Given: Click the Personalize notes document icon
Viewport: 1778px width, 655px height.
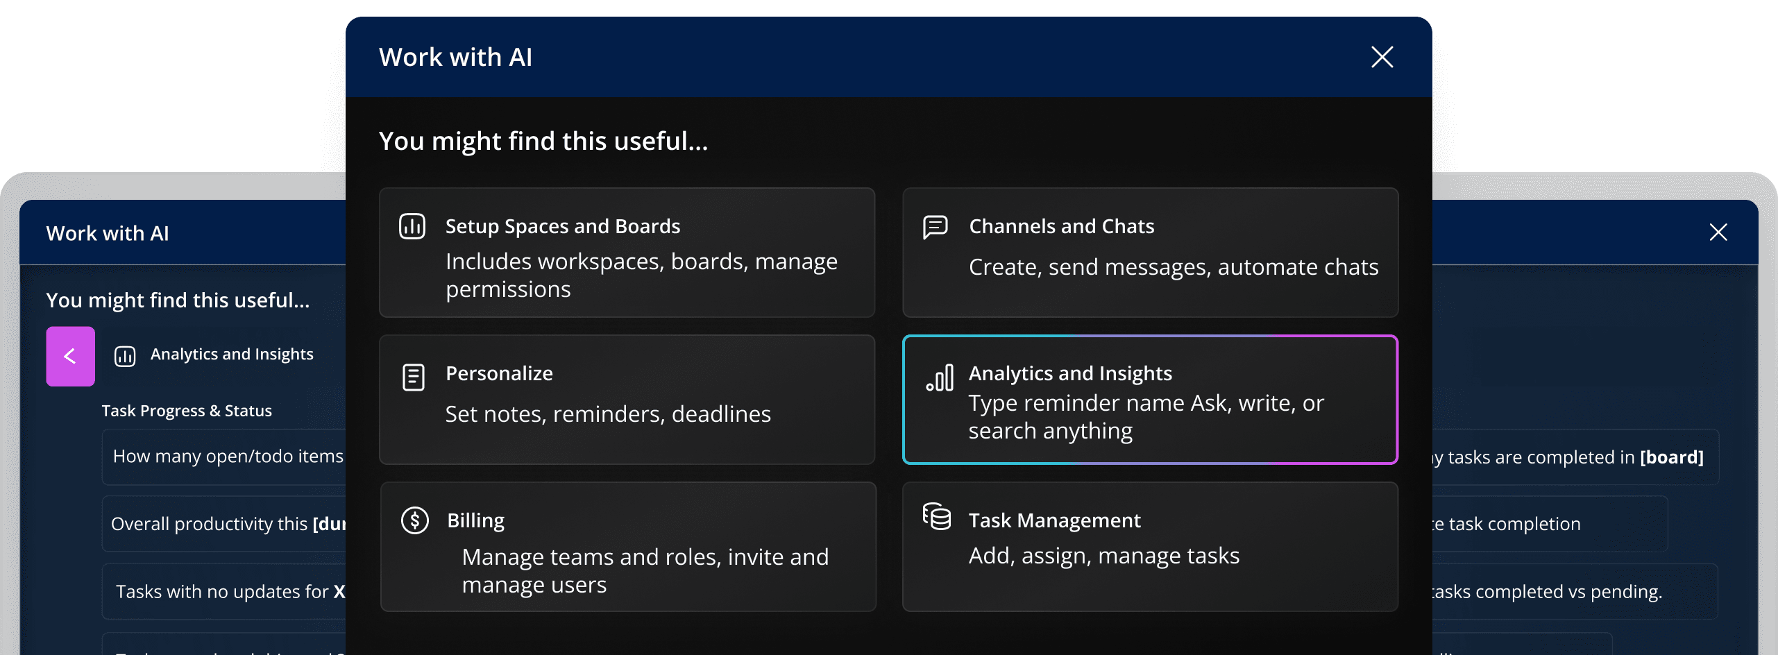Looking at the screenshot, I should 414,377.
